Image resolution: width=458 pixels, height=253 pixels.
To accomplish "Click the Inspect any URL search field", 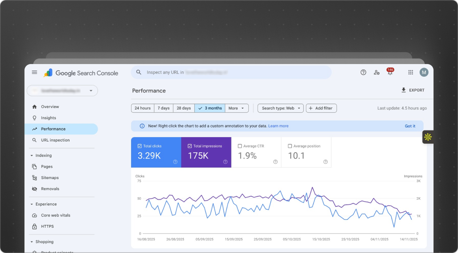I will pos(231,72).
